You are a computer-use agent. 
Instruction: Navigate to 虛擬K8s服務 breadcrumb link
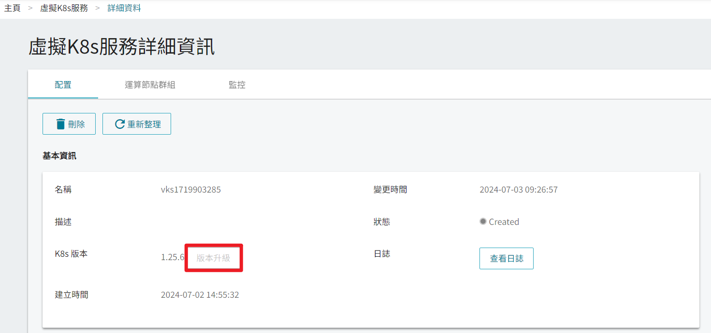[64, 8]
